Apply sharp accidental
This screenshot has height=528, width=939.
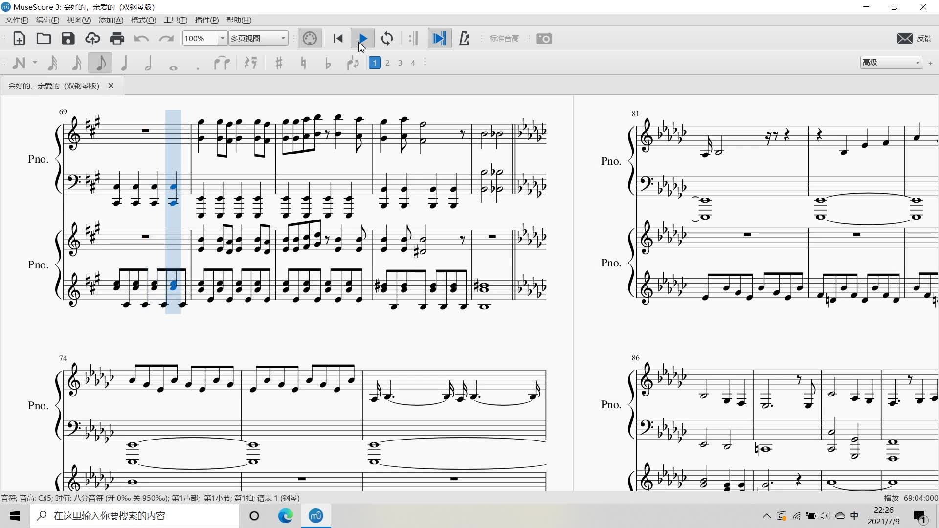pyautogui.click(x=279, y=63)
